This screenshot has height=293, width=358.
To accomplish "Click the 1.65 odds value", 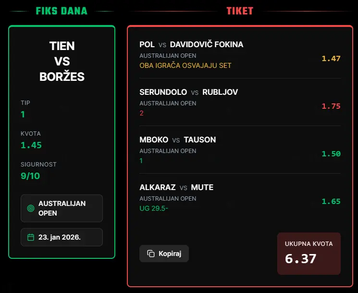I will click(331, 202).
